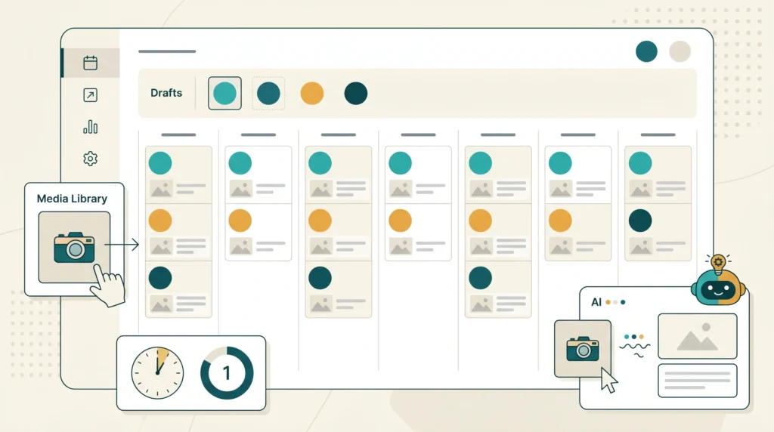
Task: Open the orange post card in fourth column
Action: pyautogui.click(x=418, y=232)
